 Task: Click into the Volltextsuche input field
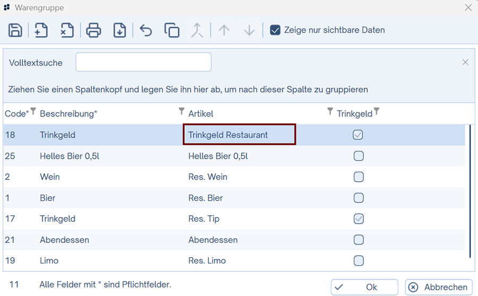point(143,62)
